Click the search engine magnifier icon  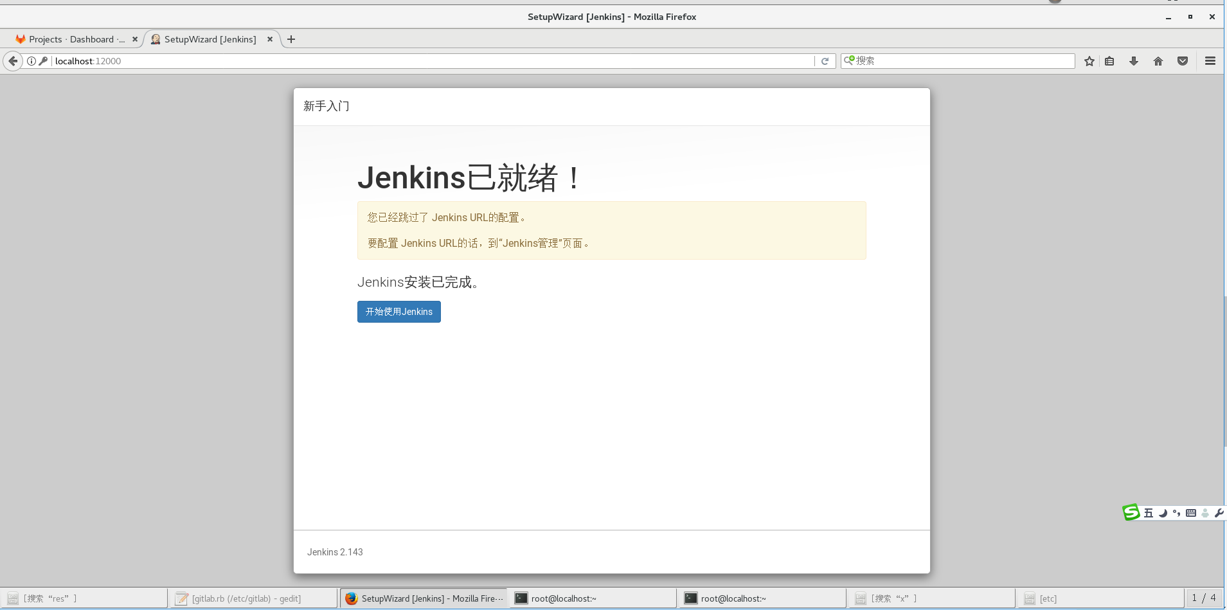click(x=849, y=60)
